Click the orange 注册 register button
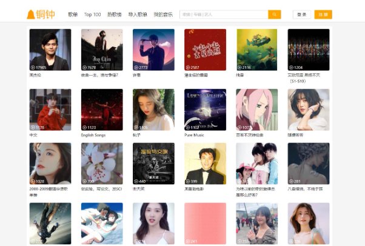 click(323, 15)
